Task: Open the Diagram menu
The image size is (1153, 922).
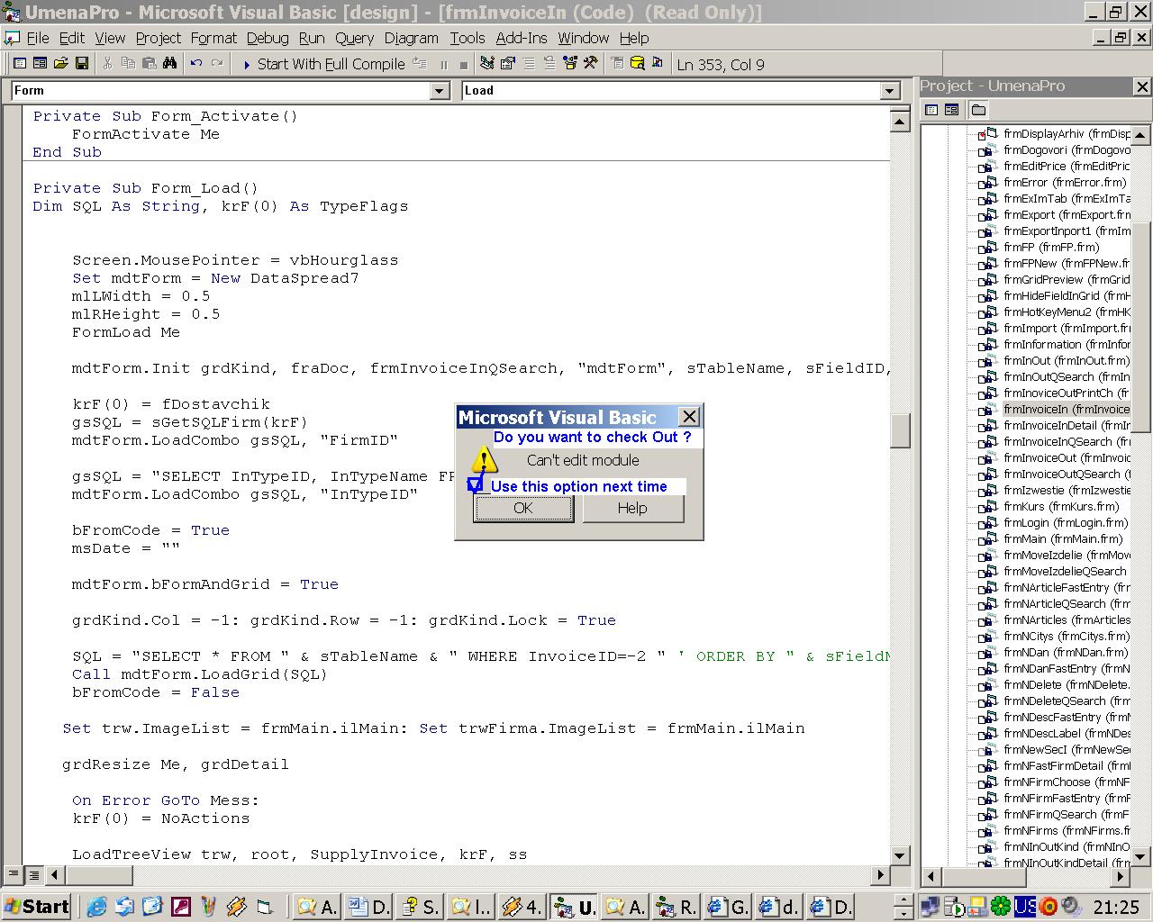Action: (412, 38)
